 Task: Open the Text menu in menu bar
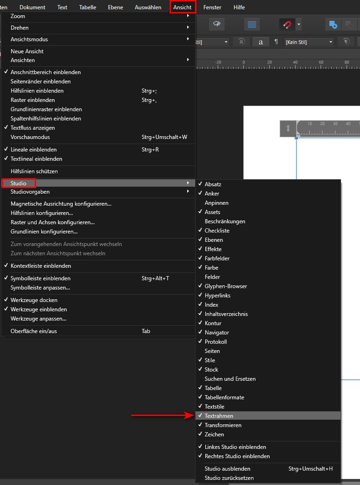pos(62,7)
